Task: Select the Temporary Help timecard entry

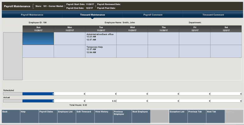Action: 101,51
